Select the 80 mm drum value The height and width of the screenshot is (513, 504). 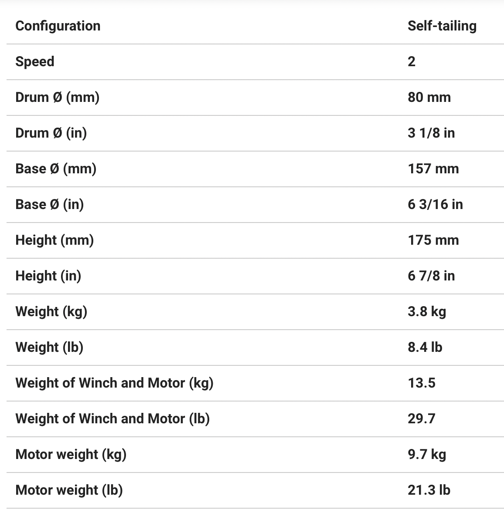[429, 97]
